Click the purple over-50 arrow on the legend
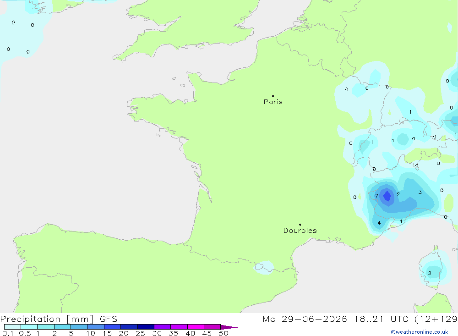Viewport: 458px width, 336px height. coord(229,327)
